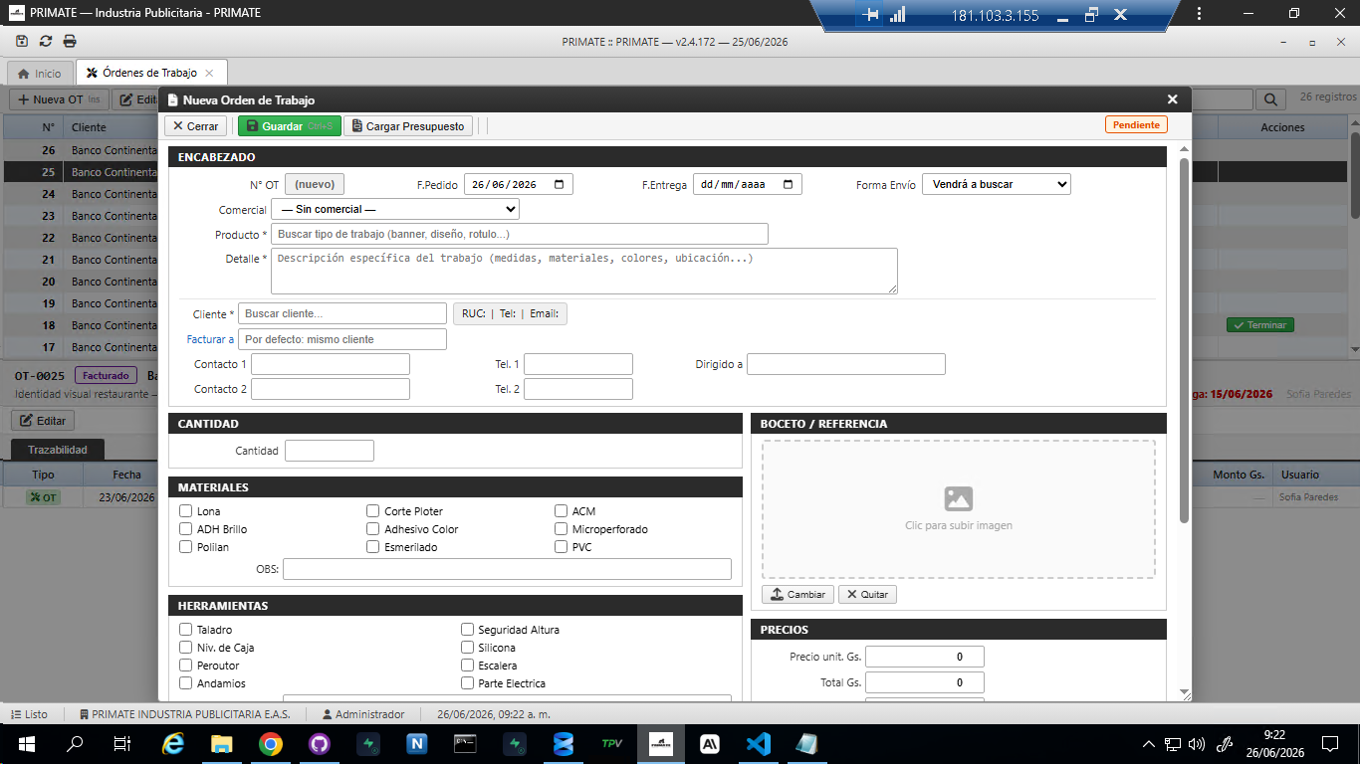1360x764 pixels.
Task: Check the ADH Brillo material checkbox
Action: click(186, 529)
